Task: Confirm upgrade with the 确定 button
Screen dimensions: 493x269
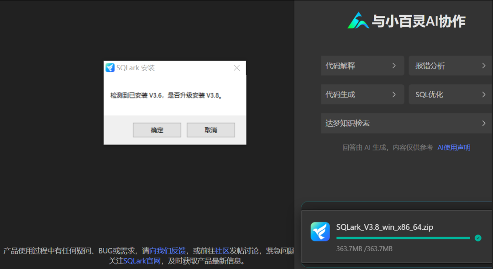Action: (157, 130)
